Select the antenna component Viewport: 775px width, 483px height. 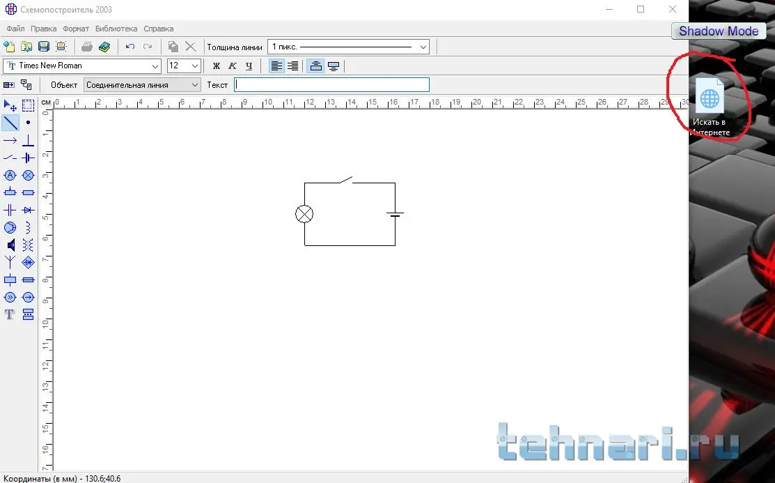[x=10, y=262]
